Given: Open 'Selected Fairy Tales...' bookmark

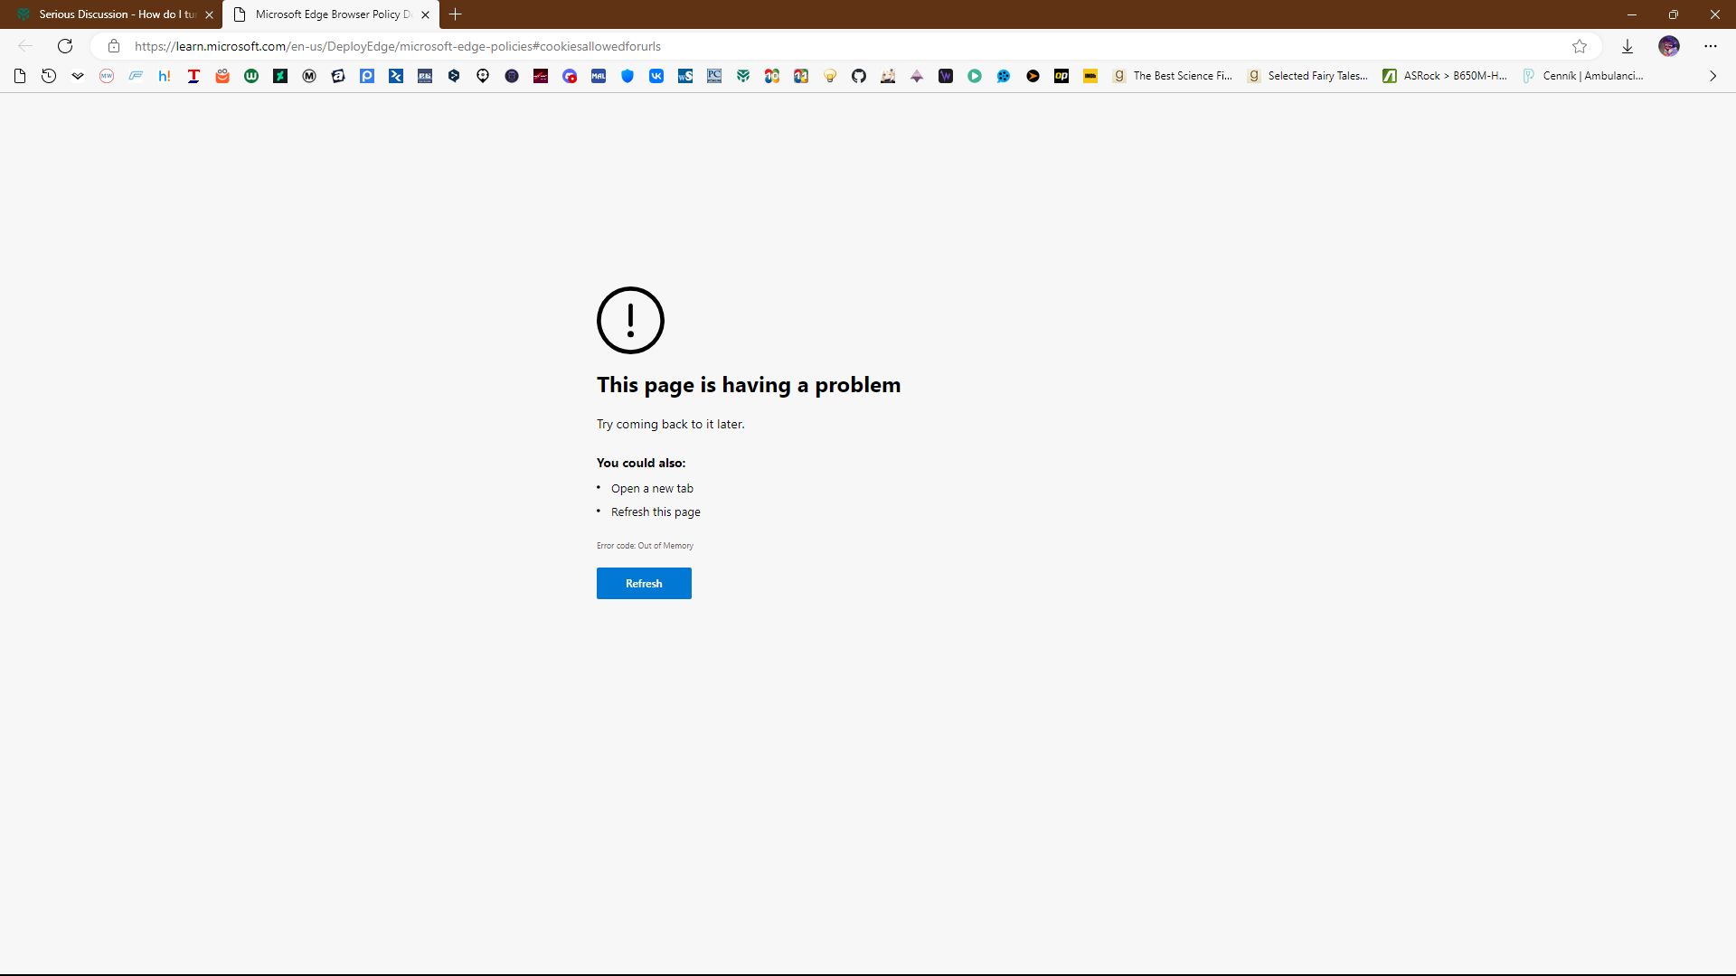Looking at the screenshot, I should coord(1307,76).
